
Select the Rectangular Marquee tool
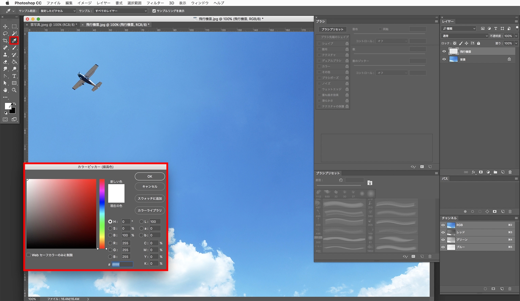tap(14, 26)
